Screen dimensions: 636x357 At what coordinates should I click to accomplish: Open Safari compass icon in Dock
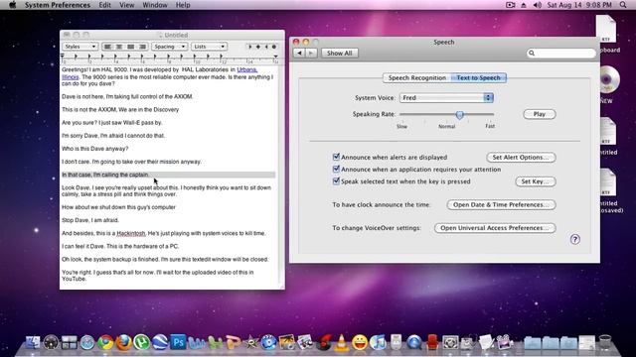click(x=87, y=342)
